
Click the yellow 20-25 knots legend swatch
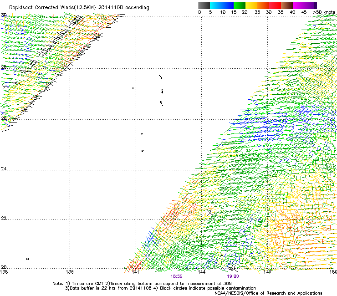[x=251, y=5]
